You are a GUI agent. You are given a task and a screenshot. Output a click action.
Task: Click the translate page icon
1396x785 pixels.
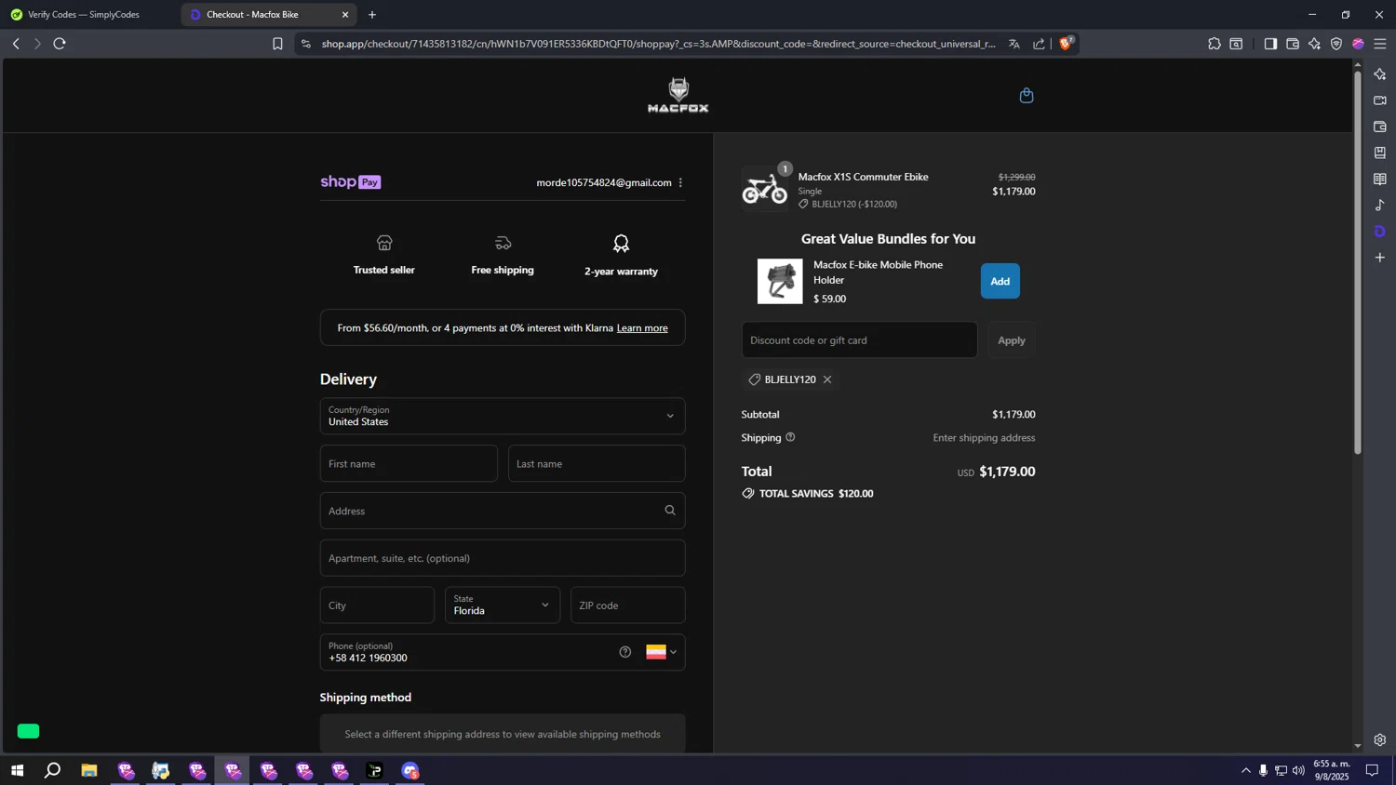1014,44
